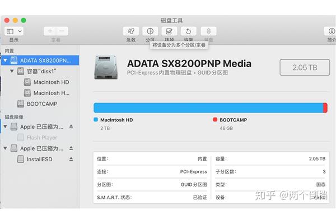Click the BOOTCAMP volume icon in sidebar
Viewport: 336px width, 224px height.
point(21,104)
